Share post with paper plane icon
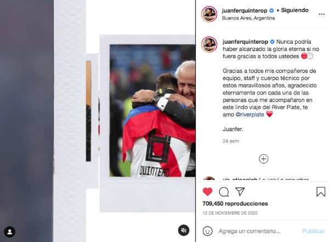329x242 pixels. [240, 192]
